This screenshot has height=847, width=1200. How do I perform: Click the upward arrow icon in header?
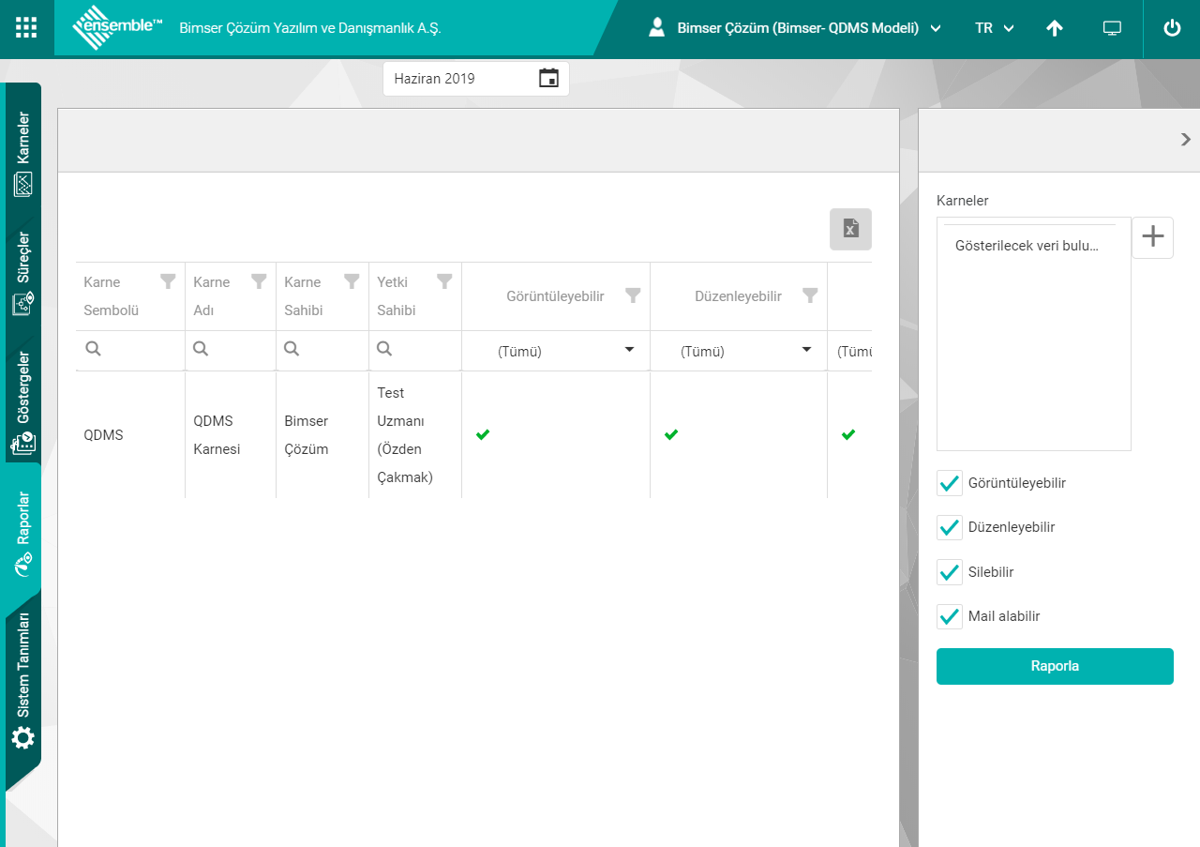[1055, 28]
